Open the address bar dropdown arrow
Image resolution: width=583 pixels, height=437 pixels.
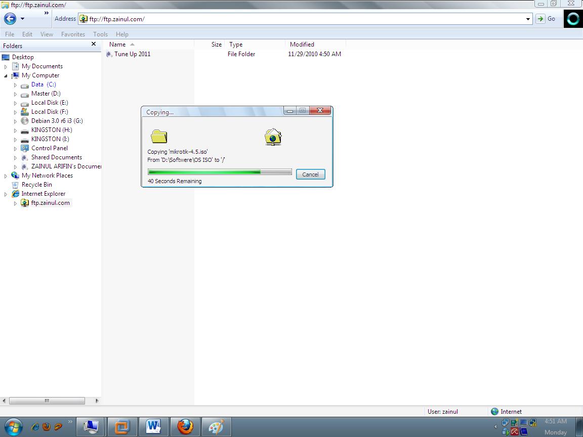528,19
